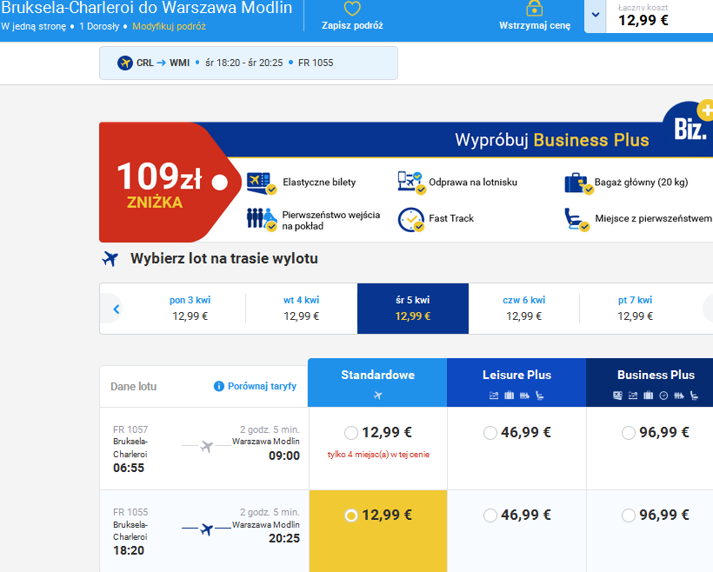Click the ticket icon under Business Plus
This screenshot has width=713, height=572.
(617, 396)
